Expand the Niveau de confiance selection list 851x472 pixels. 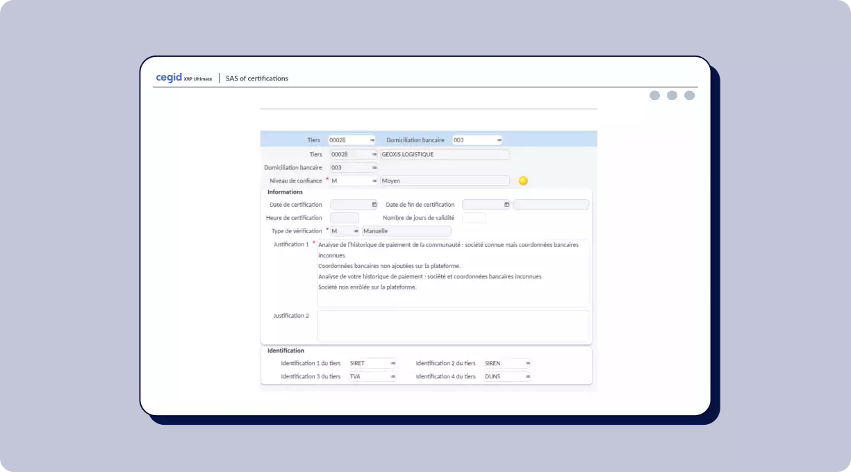pyautogui.click(x=374, y=181)
